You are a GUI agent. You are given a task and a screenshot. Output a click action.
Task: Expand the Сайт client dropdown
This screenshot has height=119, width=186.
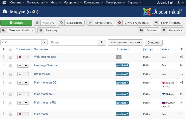point(45,42)
